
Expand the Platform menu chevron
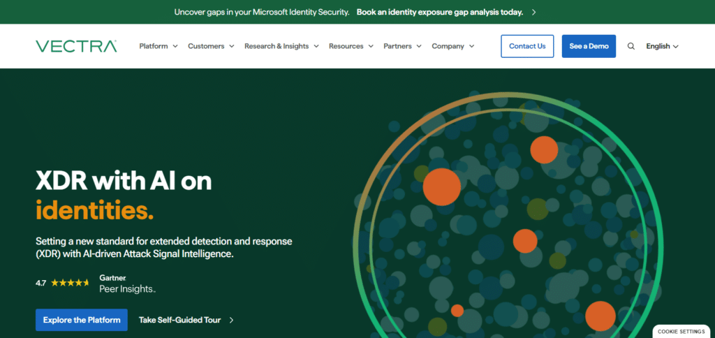(x=175, y=46)
